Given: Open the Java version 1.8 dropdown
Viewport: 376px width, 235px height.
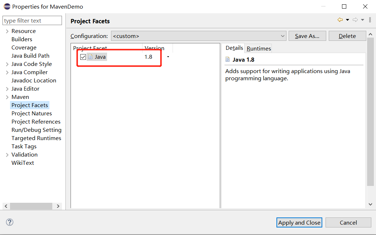Looking at the screenshot, I should pos(168,57).
